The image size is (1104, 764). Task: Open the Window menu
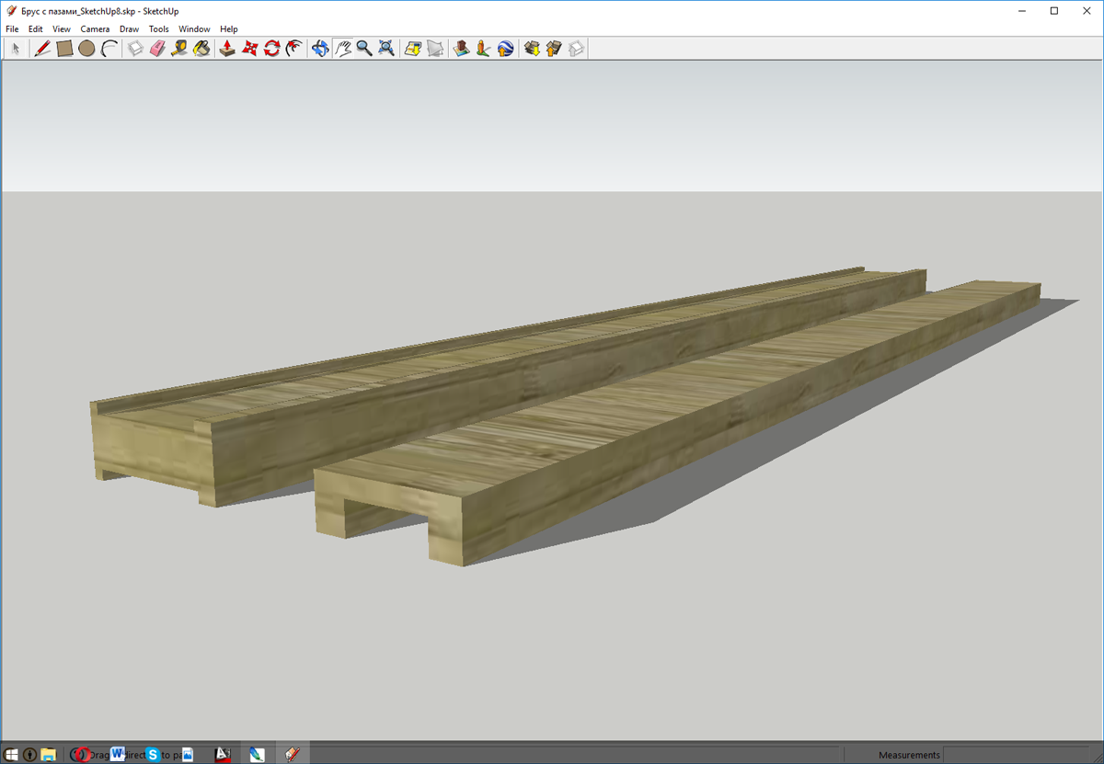(x=194, y=29)
